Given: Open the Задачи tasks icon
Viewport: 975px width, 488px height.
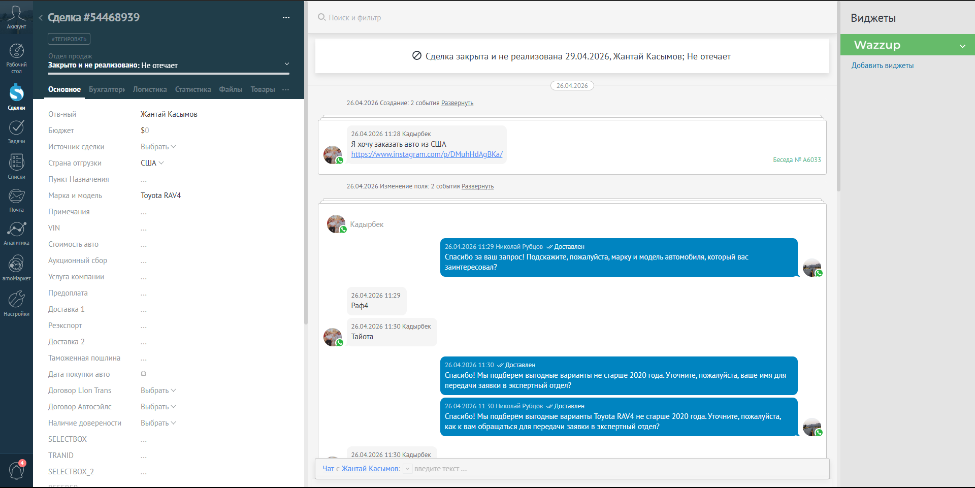Looking at the screenshot, I should pyautogui.click(x=16, y=132).
